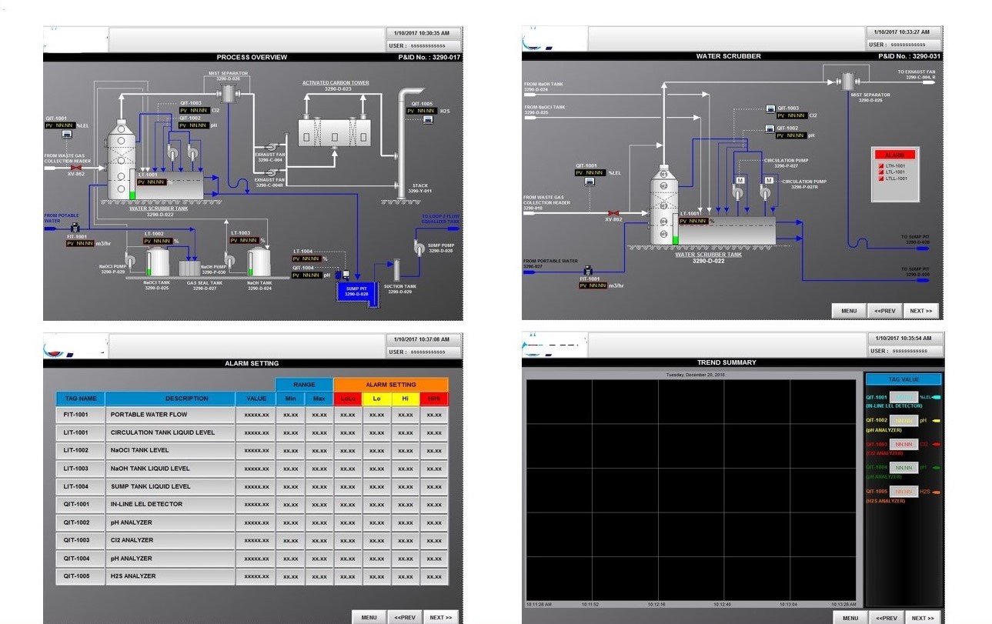Click green QIT-1004 pen color marker in Trend

[x=937, y=467]
